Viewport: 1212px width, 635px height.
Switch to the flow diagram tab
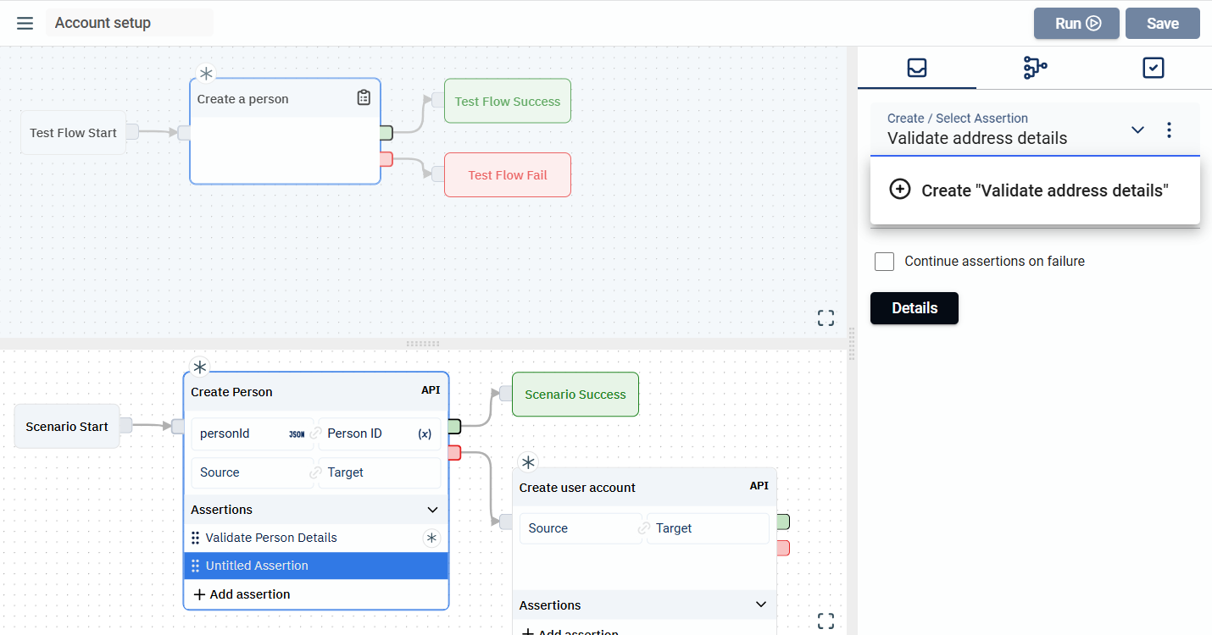[x=1035, y=68]
